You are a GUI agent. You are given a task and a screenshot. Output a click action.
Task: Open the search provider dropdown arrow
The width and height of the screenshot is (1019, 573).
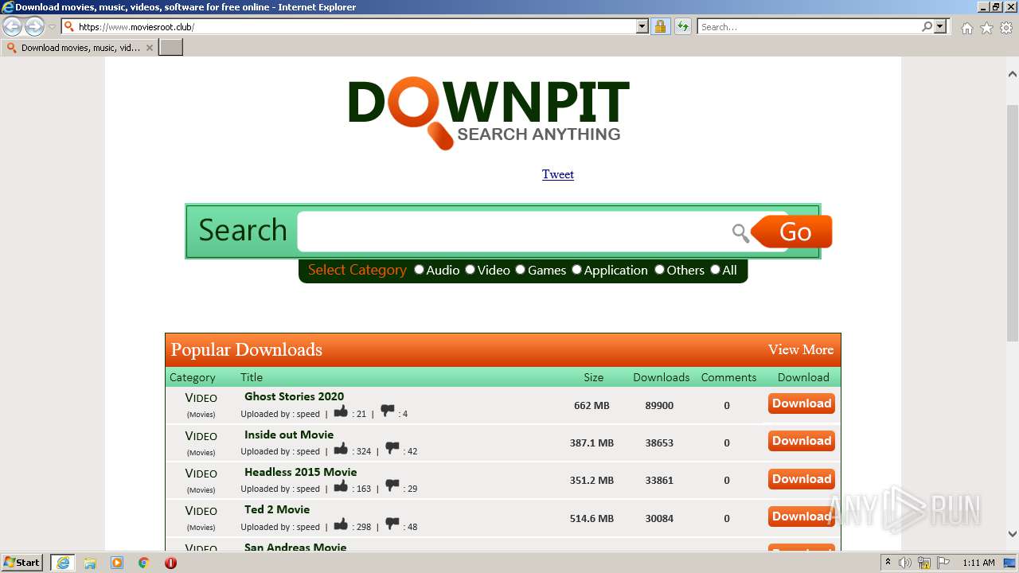coord(940,27)
